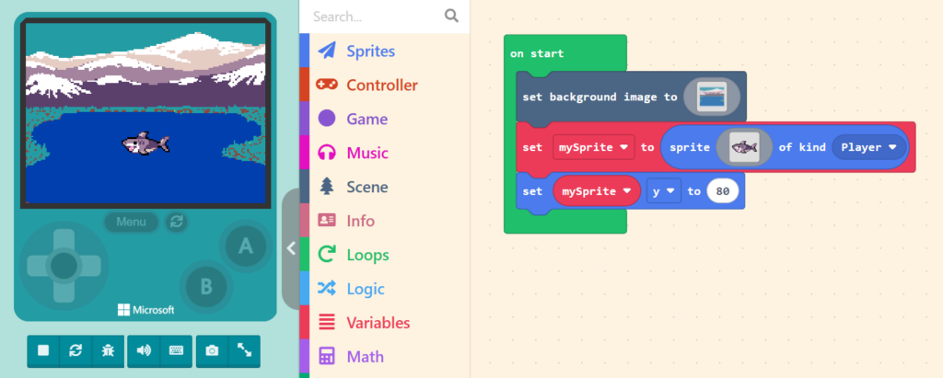Viewport: 943px width, 378px height.
Task: Restart the simulator from the bottom toolbar
Action: tap(76, 350)
